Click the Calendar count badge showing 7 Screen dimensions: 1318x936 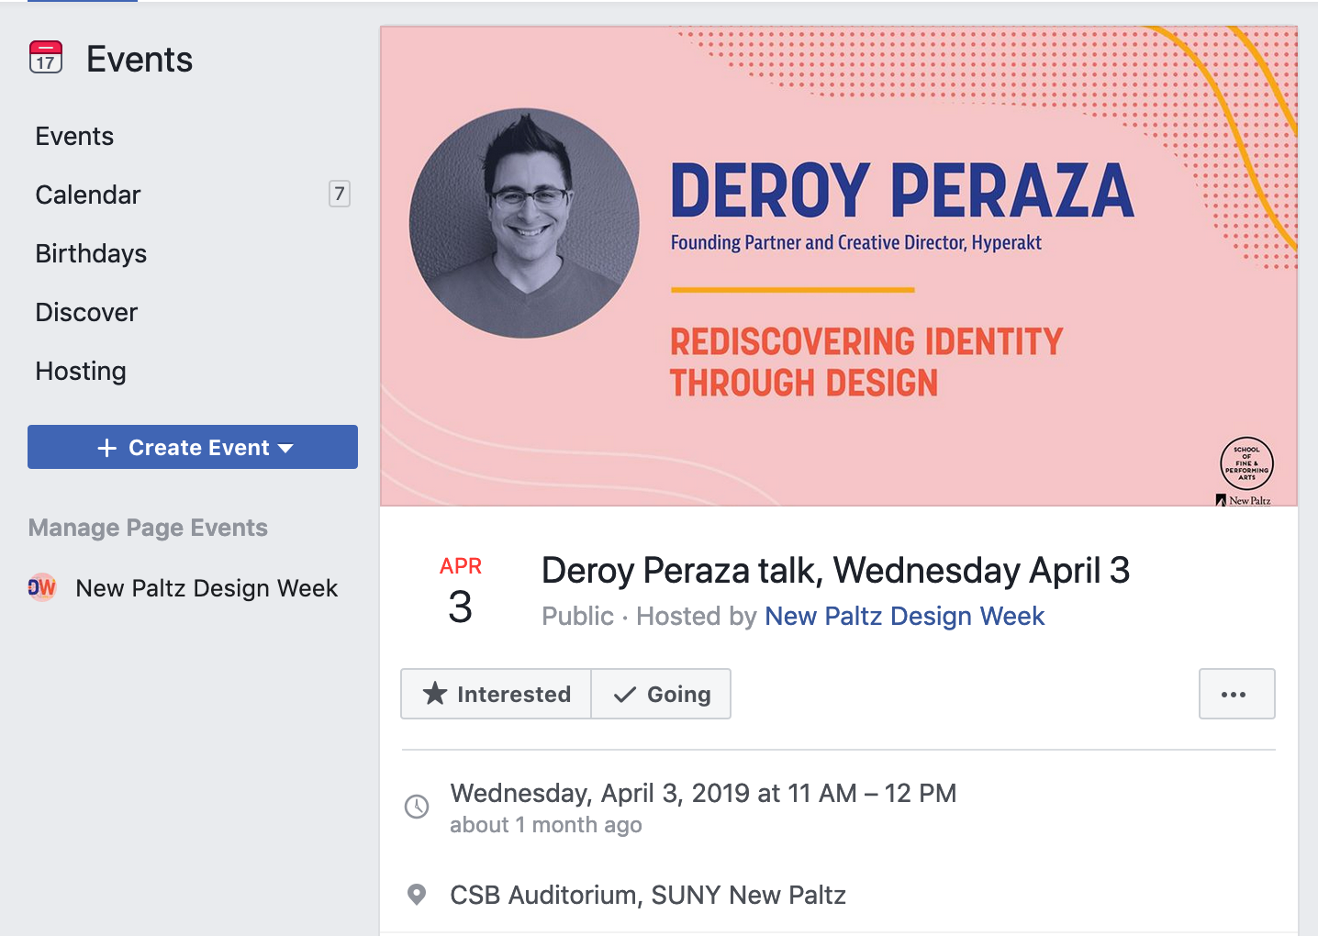(x=340, y=194)
